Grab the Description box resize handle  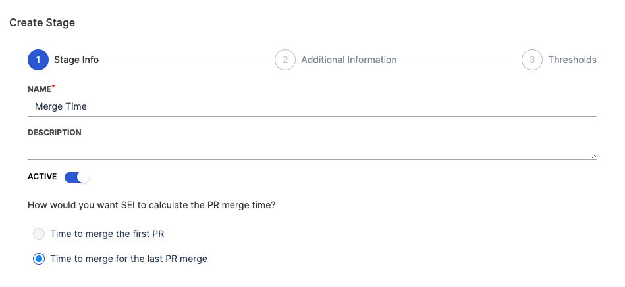[x=593, y=156]
